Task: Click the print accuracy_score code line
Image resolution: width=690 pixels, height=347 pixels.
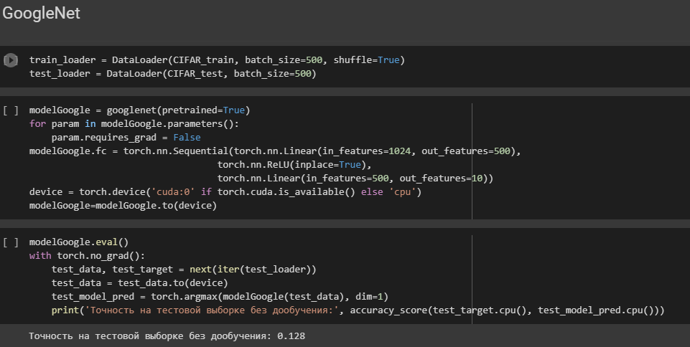Action: coord(358,310)
